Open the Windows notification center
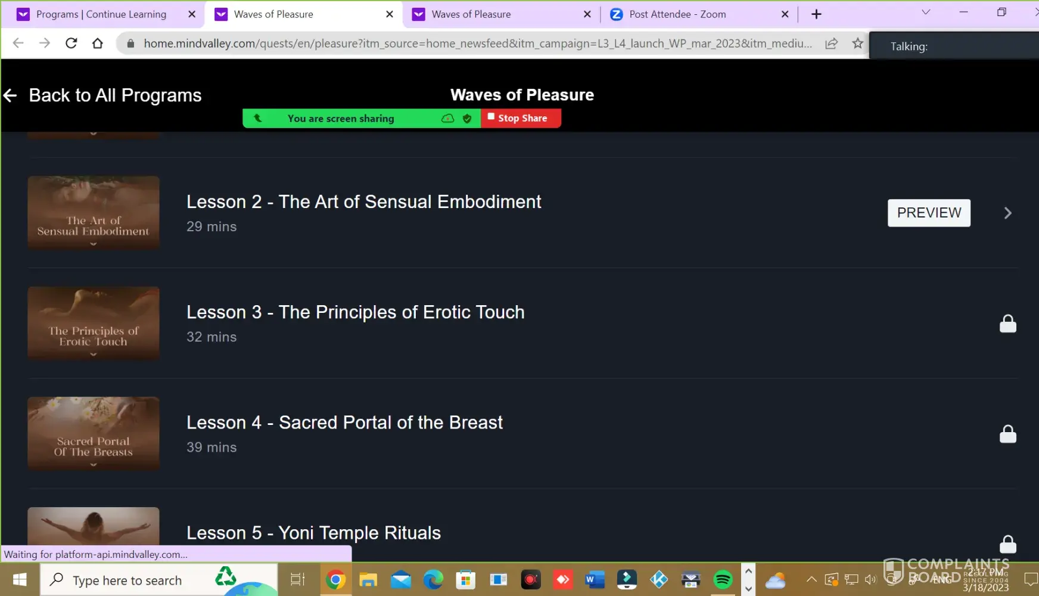Screen dimensions: 1039x596 click(x=1030, y=579)
